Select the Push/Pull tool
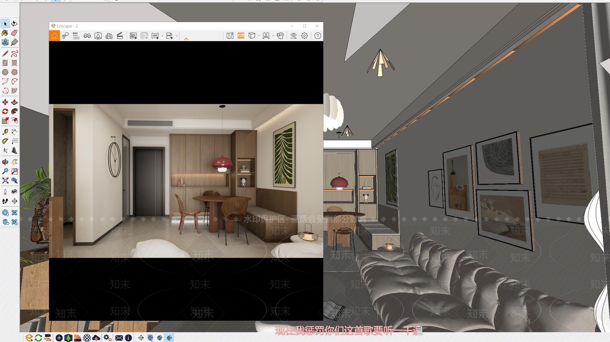This screenshot has width=610, height=342. click(x=14, y=102)
